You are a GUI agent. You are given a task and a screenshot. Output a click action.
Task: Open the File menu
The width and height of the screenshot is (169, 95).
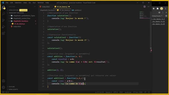7,3
